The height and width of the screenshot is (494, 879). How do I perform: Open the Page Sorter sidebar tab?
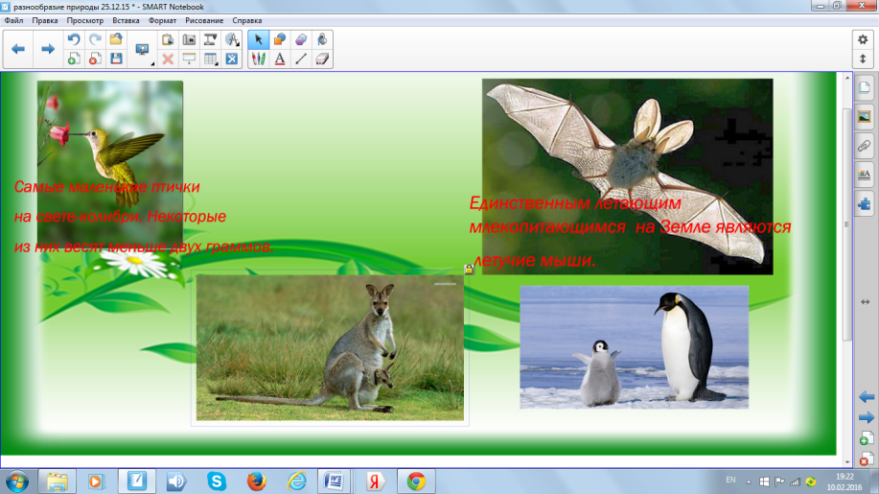tap(864, 88)
